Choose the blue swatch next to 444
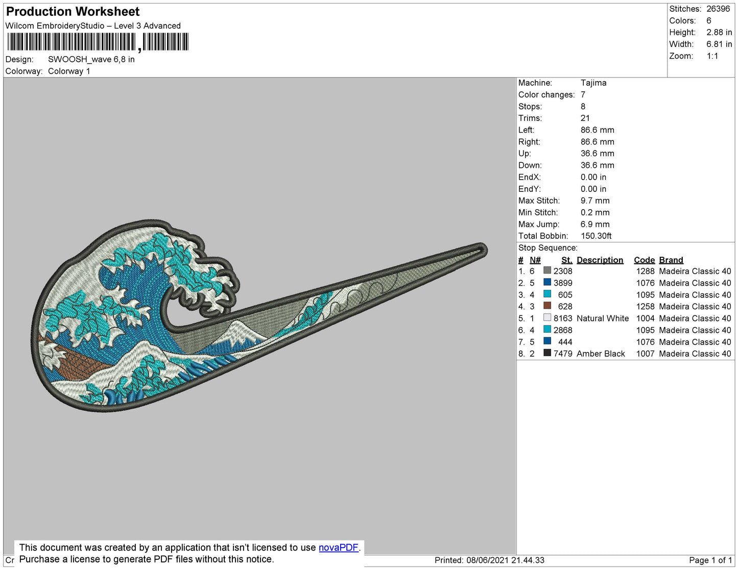The height and width of the screenshot is (570, 738). coord(547,341)
